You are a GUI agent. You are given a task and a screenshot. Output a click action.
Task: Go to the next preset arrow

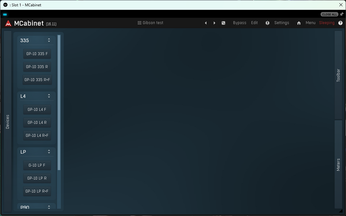[x=214, y=23]
